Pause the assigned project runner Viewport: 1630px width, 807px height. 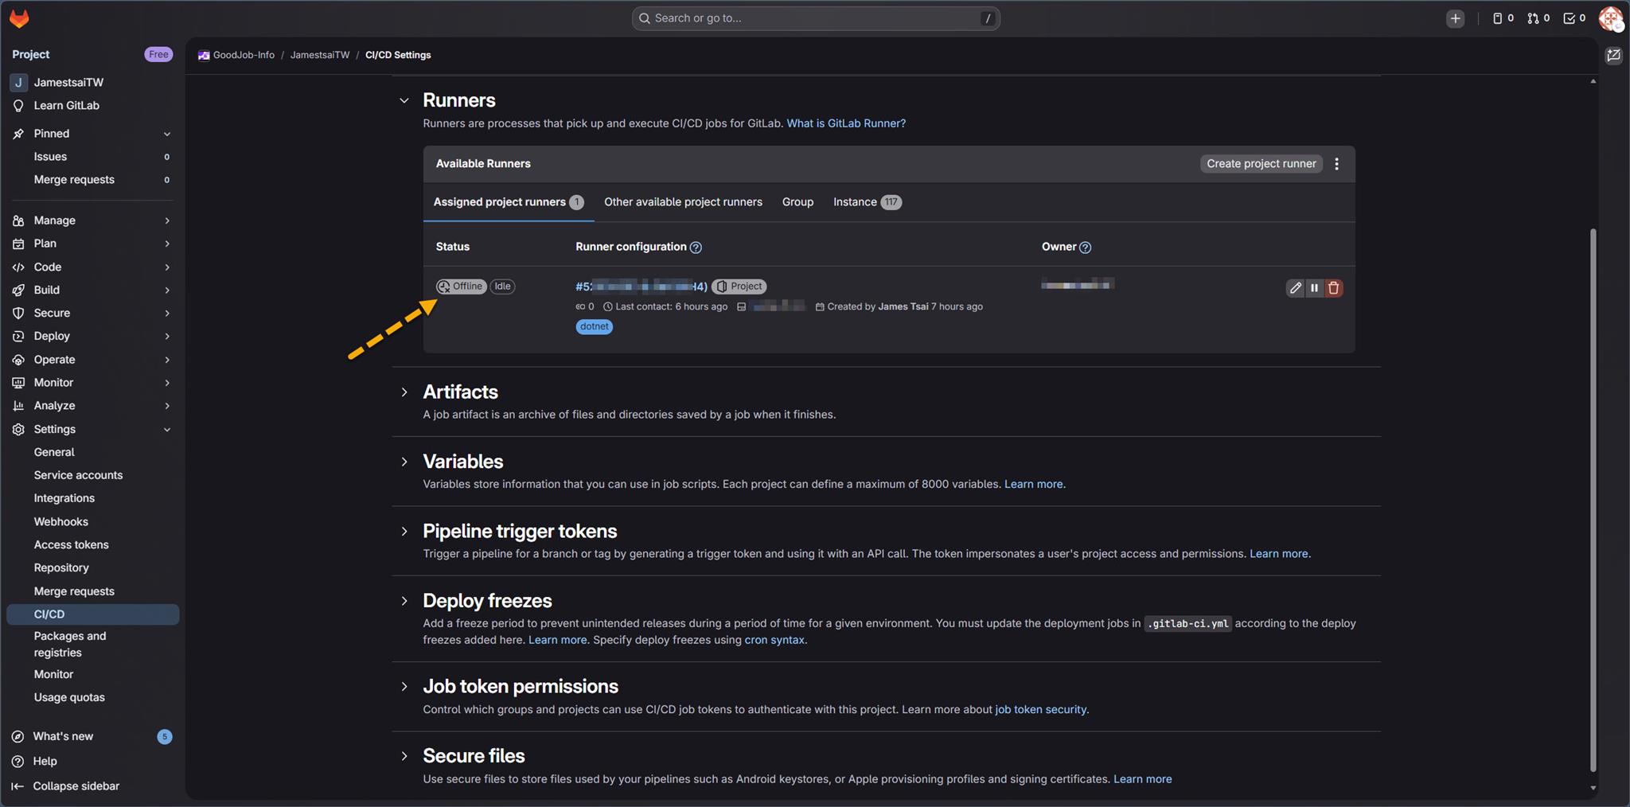point(1314,288)
